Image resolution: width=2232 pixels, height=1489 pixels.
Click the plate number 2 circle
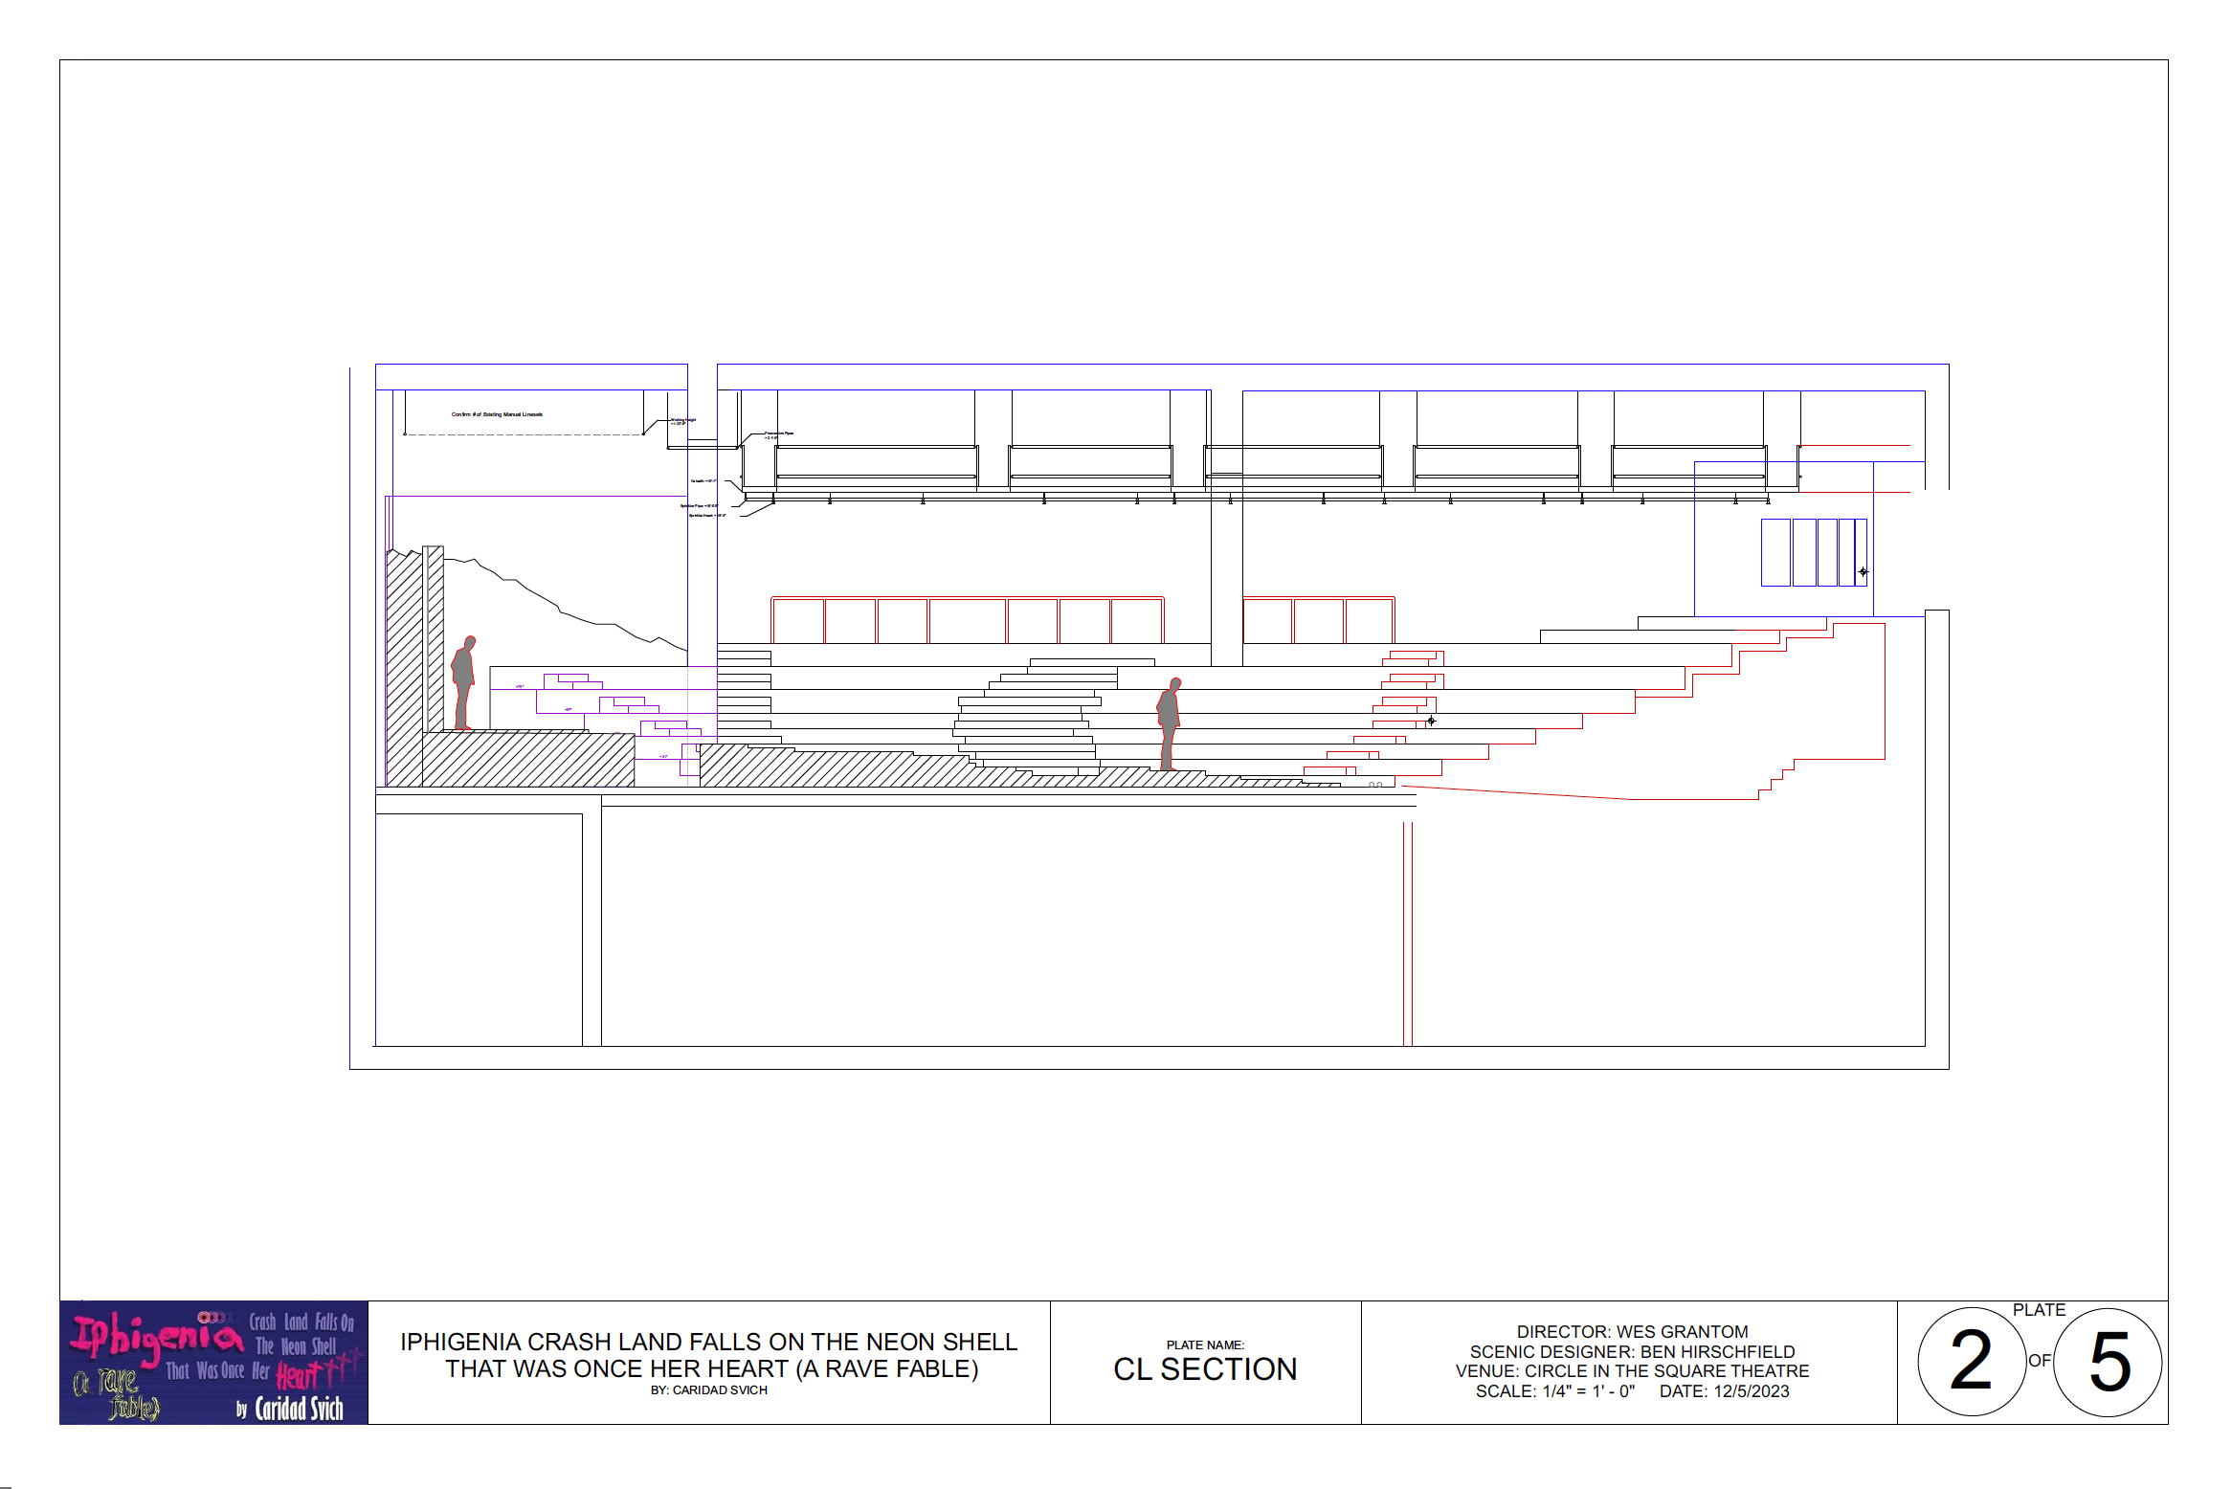(x=1971, y=1361)
